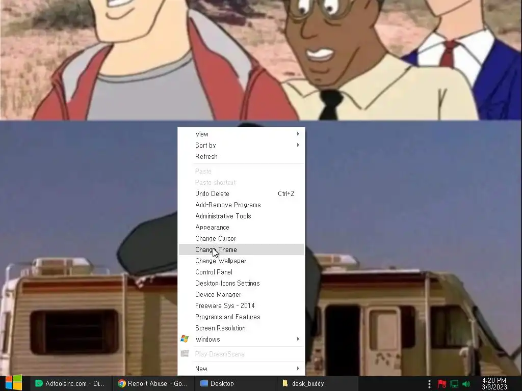Switch to Report Abuse Chrome window

(153, 383)
